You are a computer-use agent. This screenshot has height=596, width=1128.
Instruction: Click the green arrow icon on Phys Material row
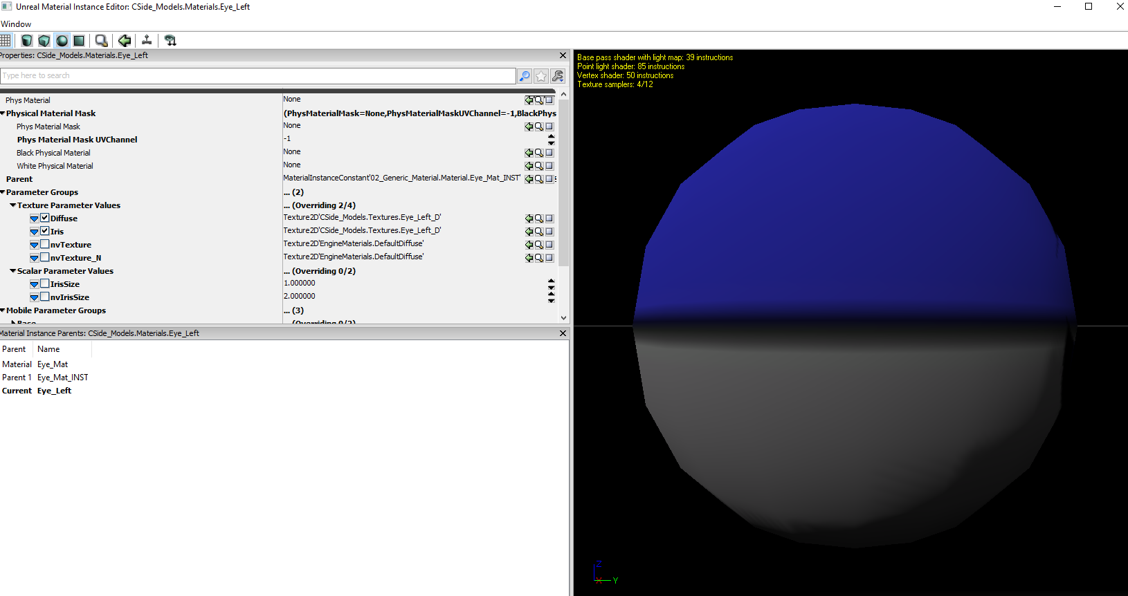coord(529,100)
